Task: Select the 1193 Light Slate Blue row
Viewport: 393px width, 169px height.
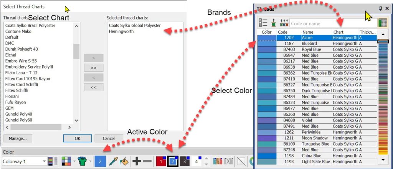Action: click(317, 162)
